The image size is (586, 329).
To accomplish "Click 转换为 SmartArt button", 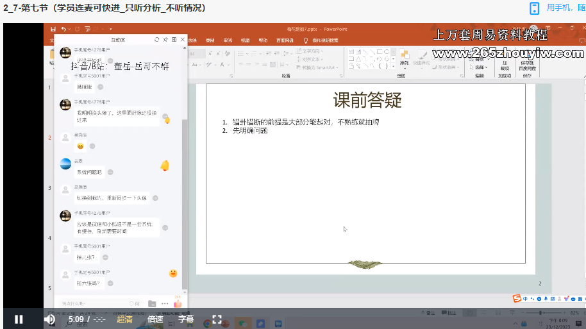I will click(317, 67).
